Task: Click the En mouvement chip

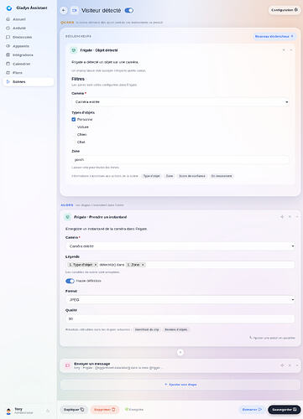Action: (222, 176)
